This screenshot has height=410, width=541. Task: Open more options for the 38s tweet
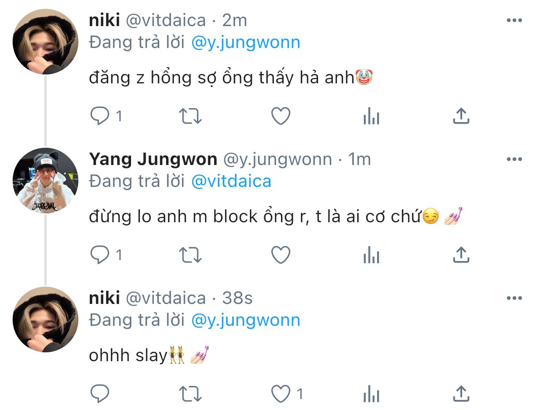[x=514, y=298]
